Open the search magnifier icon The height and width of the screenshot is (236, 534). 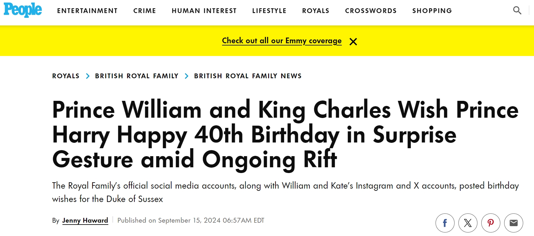coord(517,10)
